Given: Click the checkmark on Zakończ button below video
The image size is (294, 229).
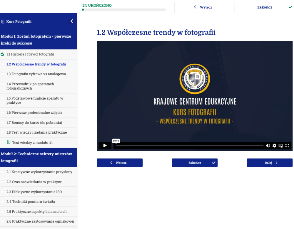Looking at the screenshot, I should click(x=213, y=163).
